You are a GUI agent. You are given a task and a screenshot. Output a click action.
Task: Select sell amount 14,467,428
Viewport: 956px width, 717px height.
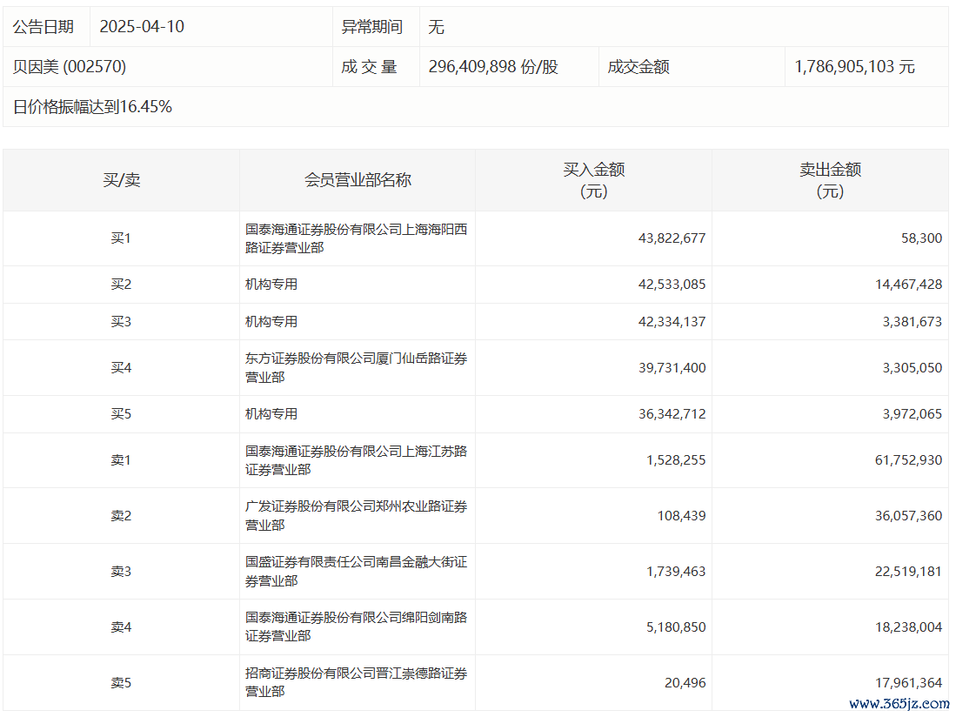(x=908, y=285)
